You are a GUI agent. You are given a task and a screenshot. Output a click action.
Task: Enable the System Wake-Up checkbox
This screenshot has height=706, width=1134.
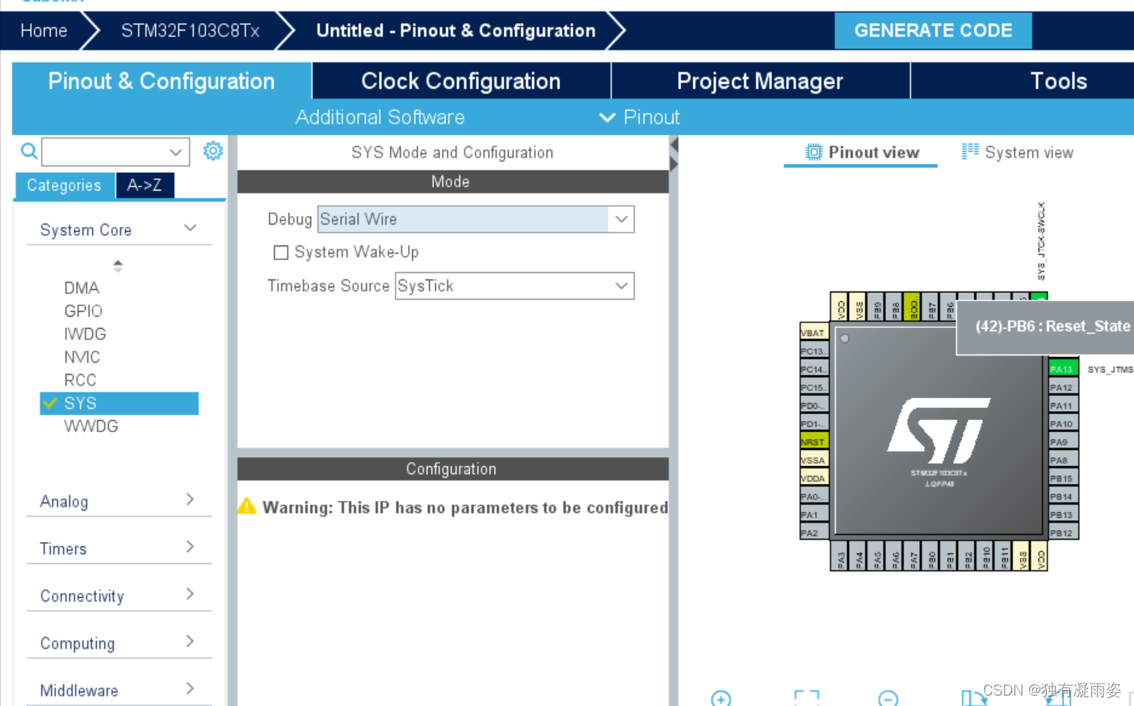pos(281,253)
